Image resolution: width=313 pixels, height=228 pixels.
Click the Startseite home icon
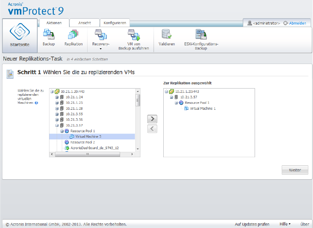coord(19,36)
